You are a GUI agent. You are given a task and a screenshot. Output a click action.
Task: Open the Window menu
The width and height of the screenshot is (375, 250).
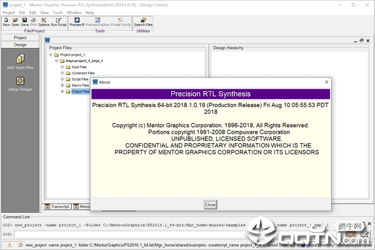click(74, 12)
